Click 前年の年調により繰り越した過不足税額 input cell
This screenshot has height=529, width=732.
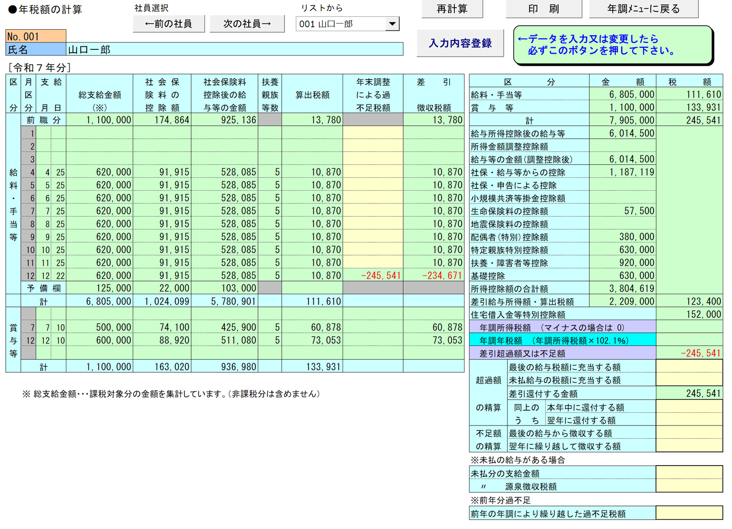[689, 513]
